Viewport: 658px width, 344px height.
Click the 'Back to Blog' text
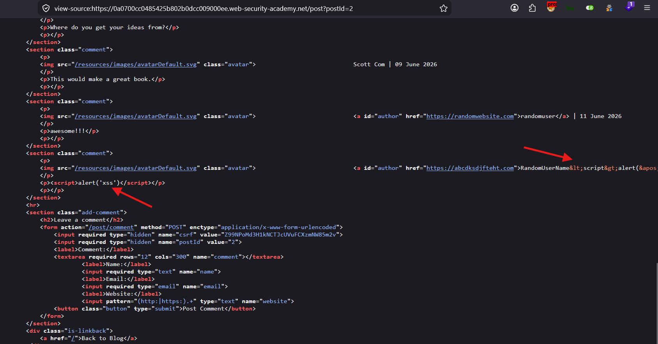[103, 338]
